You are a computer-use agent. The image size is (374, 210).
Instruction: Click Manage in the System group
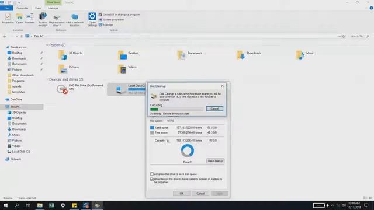pyautogui.click(x=106, y=24)
